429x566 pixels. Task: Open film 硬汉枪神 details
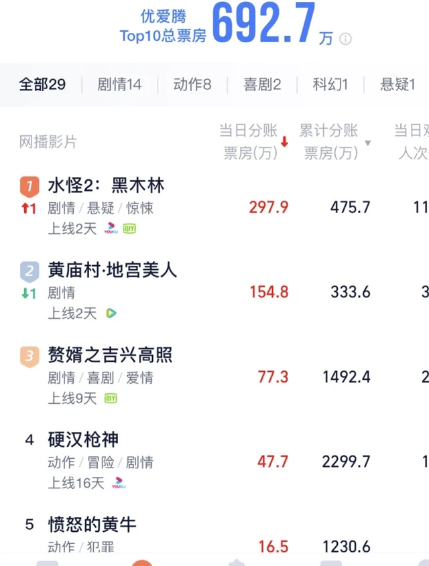(83, 439)
